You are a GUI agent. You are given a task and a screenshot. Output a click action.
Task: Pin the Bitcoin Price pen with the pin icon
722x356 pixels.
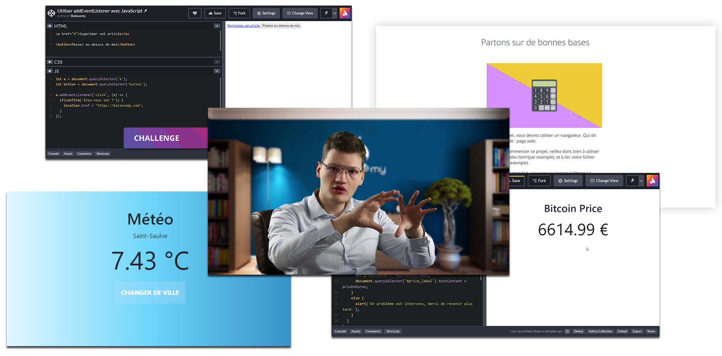(x=632, y=181)
